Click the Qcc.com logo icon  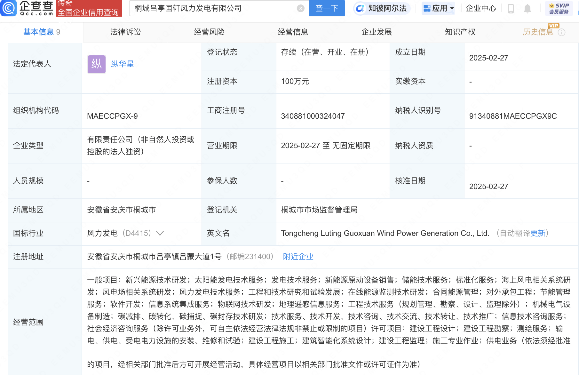9,8
